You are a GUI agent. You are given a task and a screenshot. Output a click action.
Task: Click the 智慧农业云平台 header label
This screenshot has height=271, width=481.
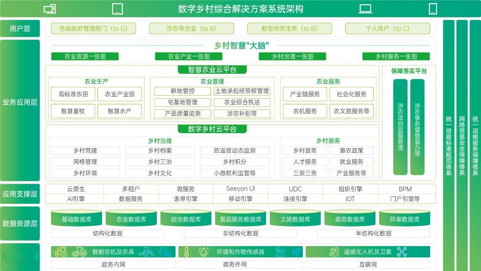(x=212, y=69)
